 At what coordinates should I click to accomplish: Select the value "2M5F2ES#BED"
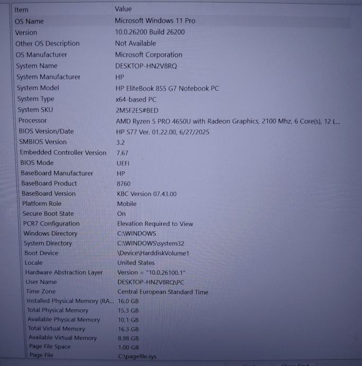click(137, 110)
